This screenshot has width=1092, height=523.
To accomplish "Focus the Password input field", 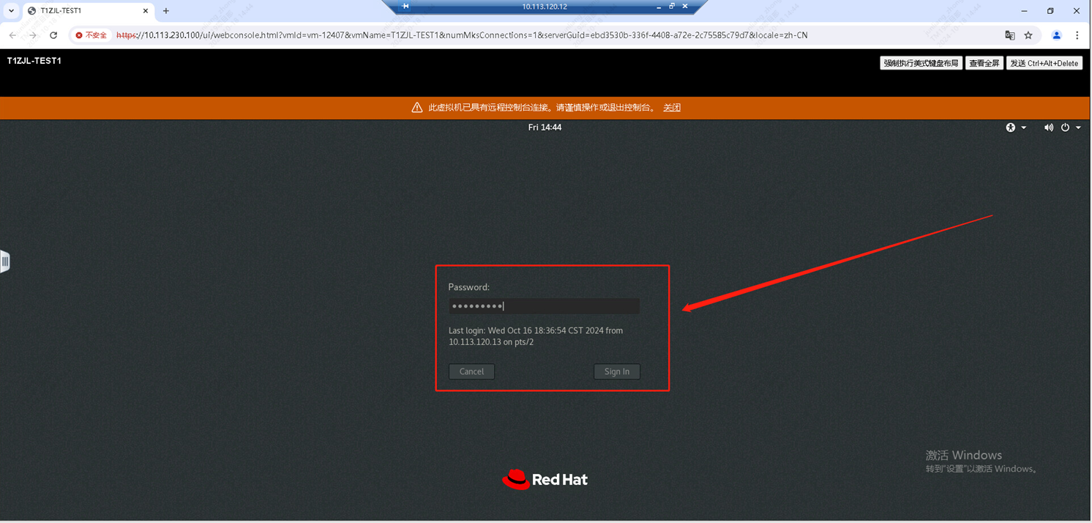I will tap(544, 306).
